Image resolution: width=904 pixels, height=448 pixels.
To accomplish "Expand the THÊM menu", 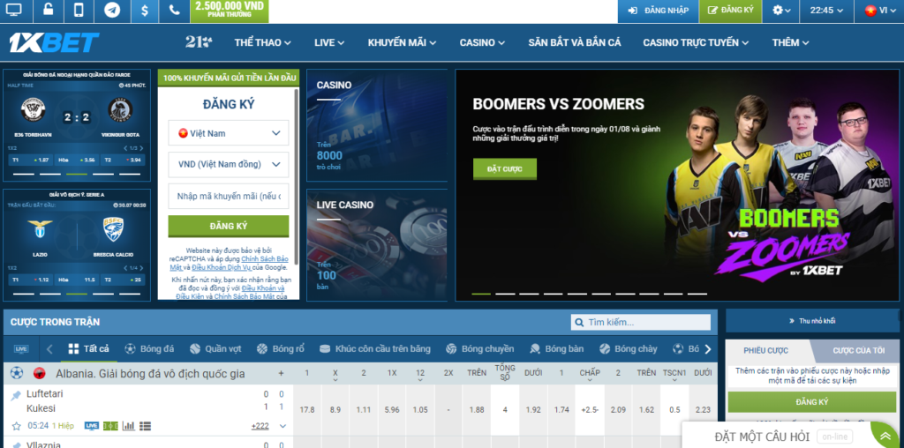I will tap(790, 42).
